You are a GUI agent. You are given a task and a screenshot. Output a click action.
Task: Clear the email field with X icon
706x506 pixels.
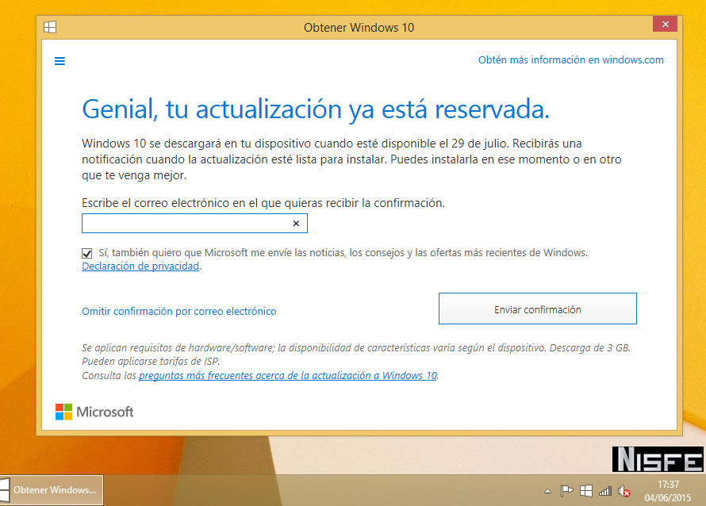[296, 224]
